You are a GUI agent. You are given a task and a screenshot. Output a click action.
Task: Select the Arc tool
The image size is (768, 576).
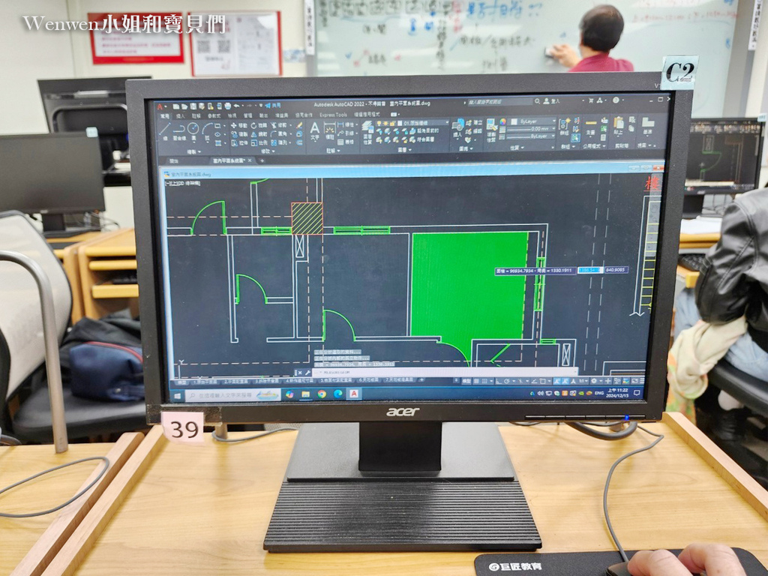(x=207, y=129)
